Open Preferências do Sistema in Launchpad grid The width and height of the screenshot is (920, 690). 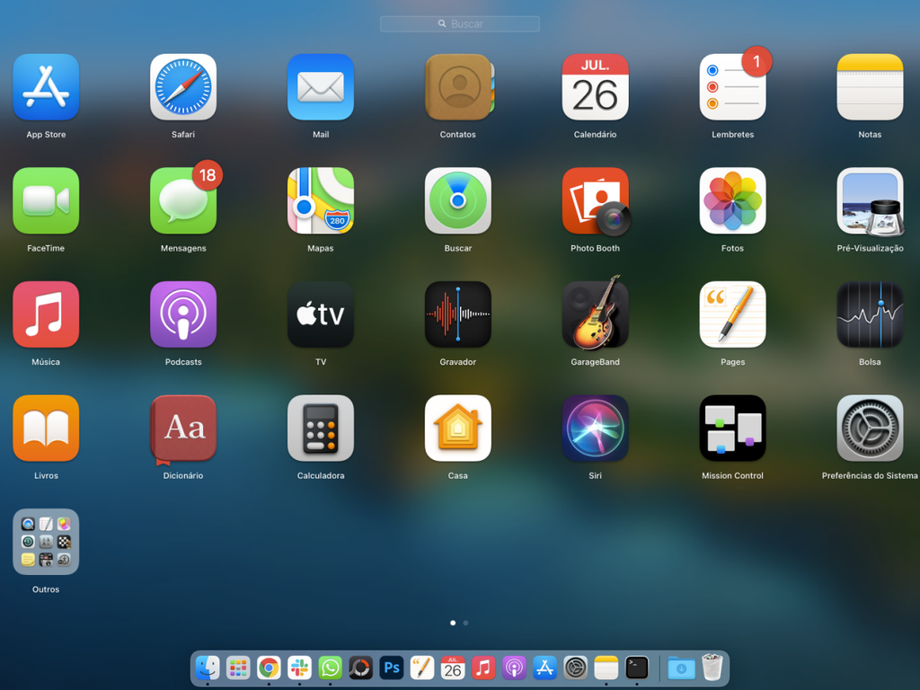[x=870, y=429]
